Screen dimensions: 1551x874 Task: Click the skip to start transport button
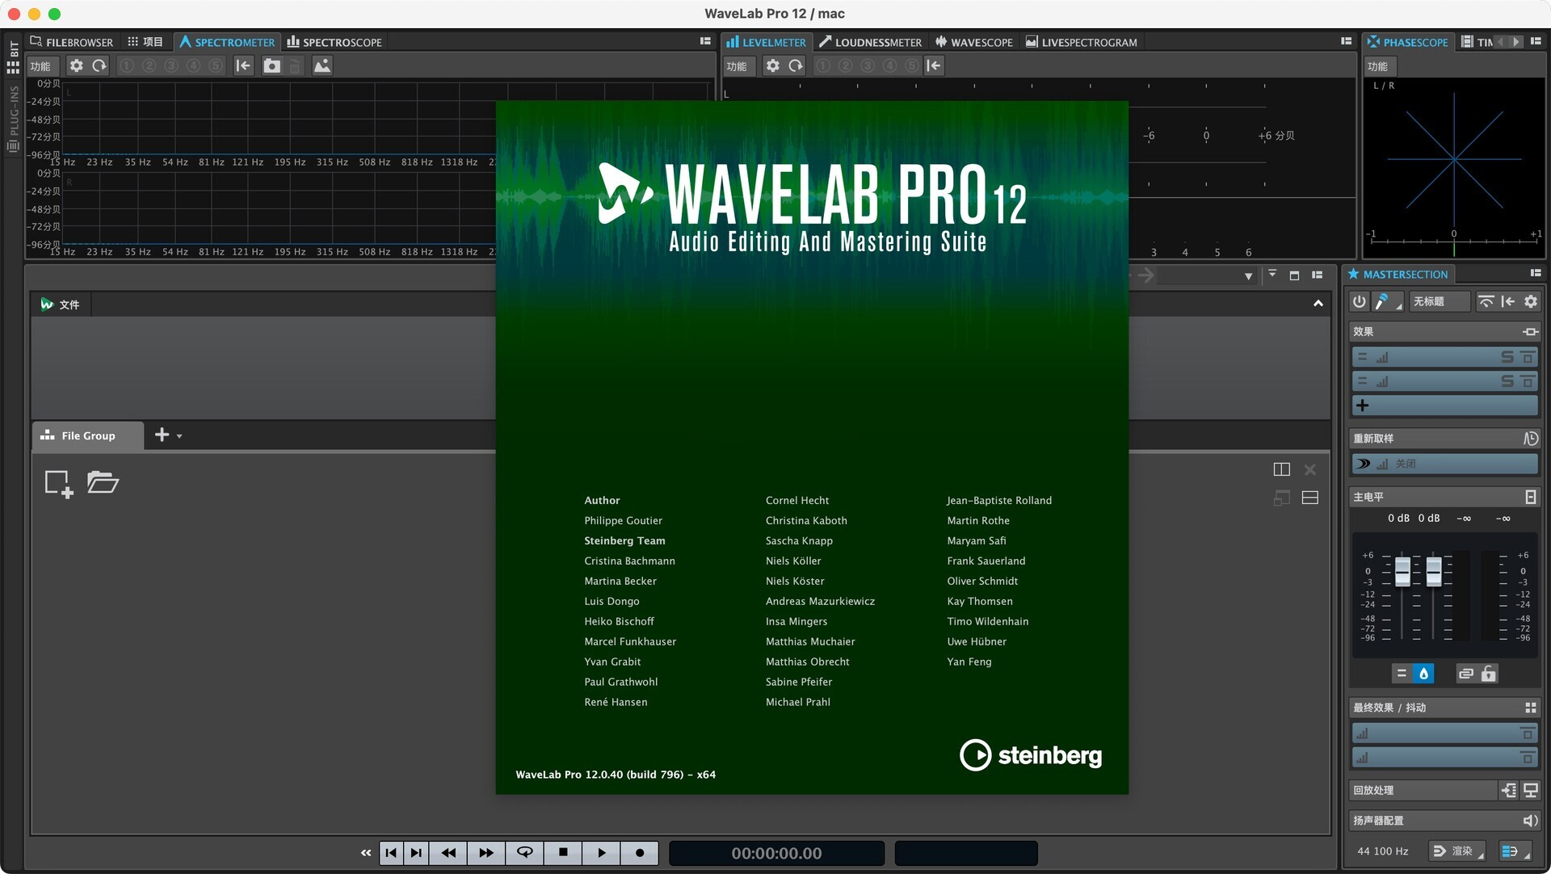coord(391,853)
